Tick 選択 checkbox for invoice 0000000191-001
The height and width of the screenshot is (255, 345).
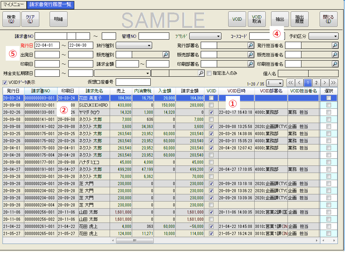(x=329, y=169)
